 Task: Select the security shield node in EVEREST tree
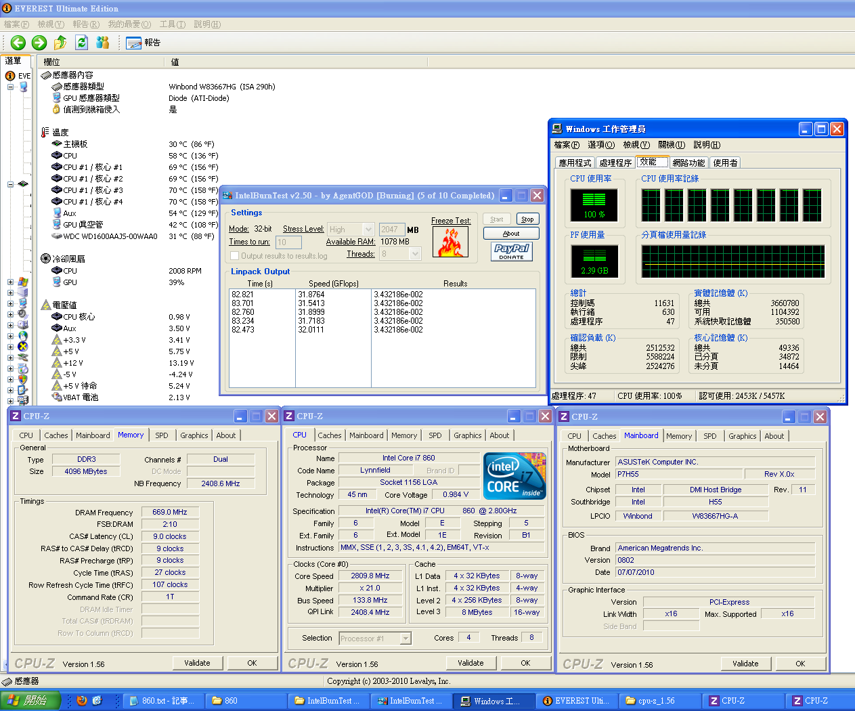pos(23,379)
